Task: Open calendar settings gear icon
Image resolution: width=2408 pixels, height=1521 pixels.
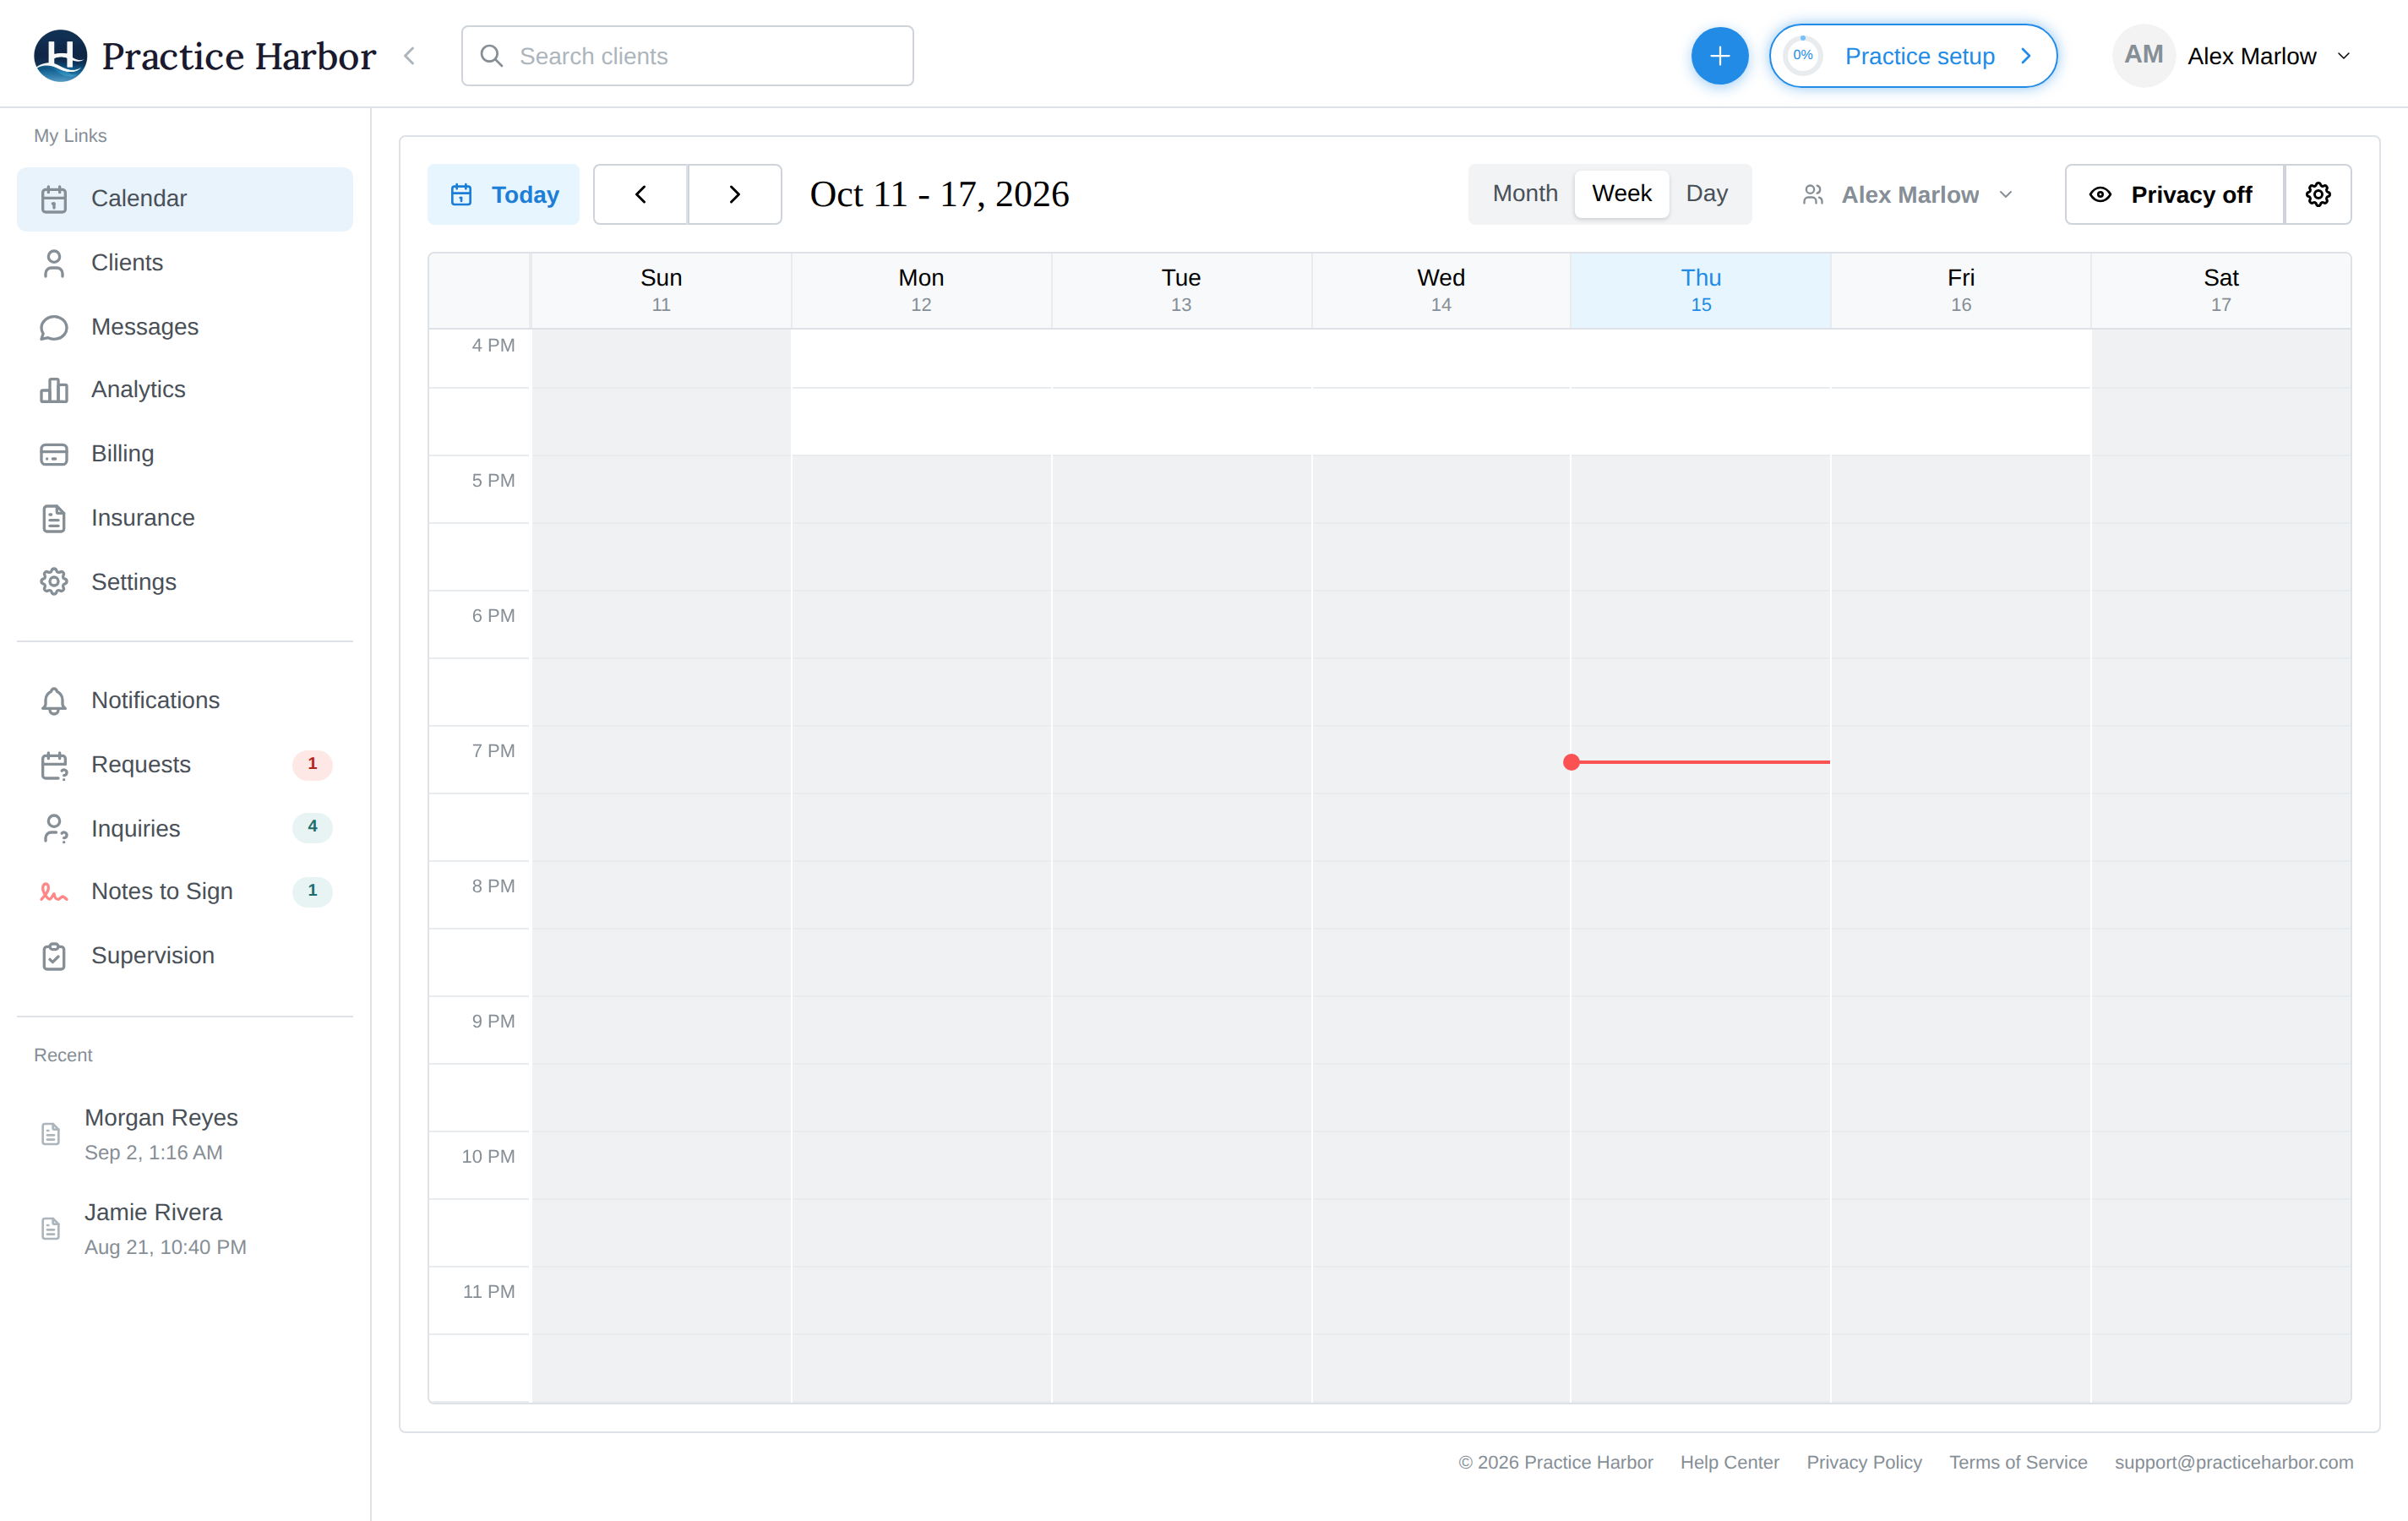Action: 2318,194
